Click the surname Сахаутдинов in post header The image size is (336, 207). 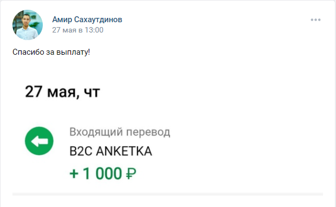pos(98,20)
